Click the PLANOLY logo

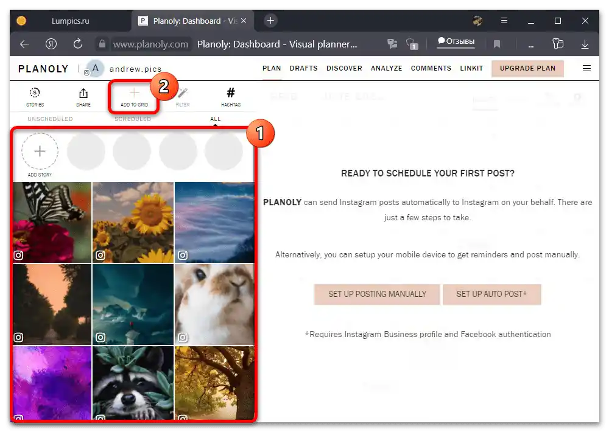click(43, 69)
